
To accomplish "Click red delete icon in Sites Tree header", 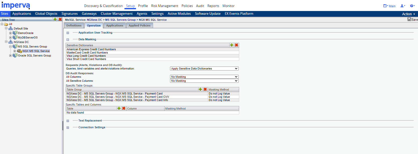I will 60,19.
